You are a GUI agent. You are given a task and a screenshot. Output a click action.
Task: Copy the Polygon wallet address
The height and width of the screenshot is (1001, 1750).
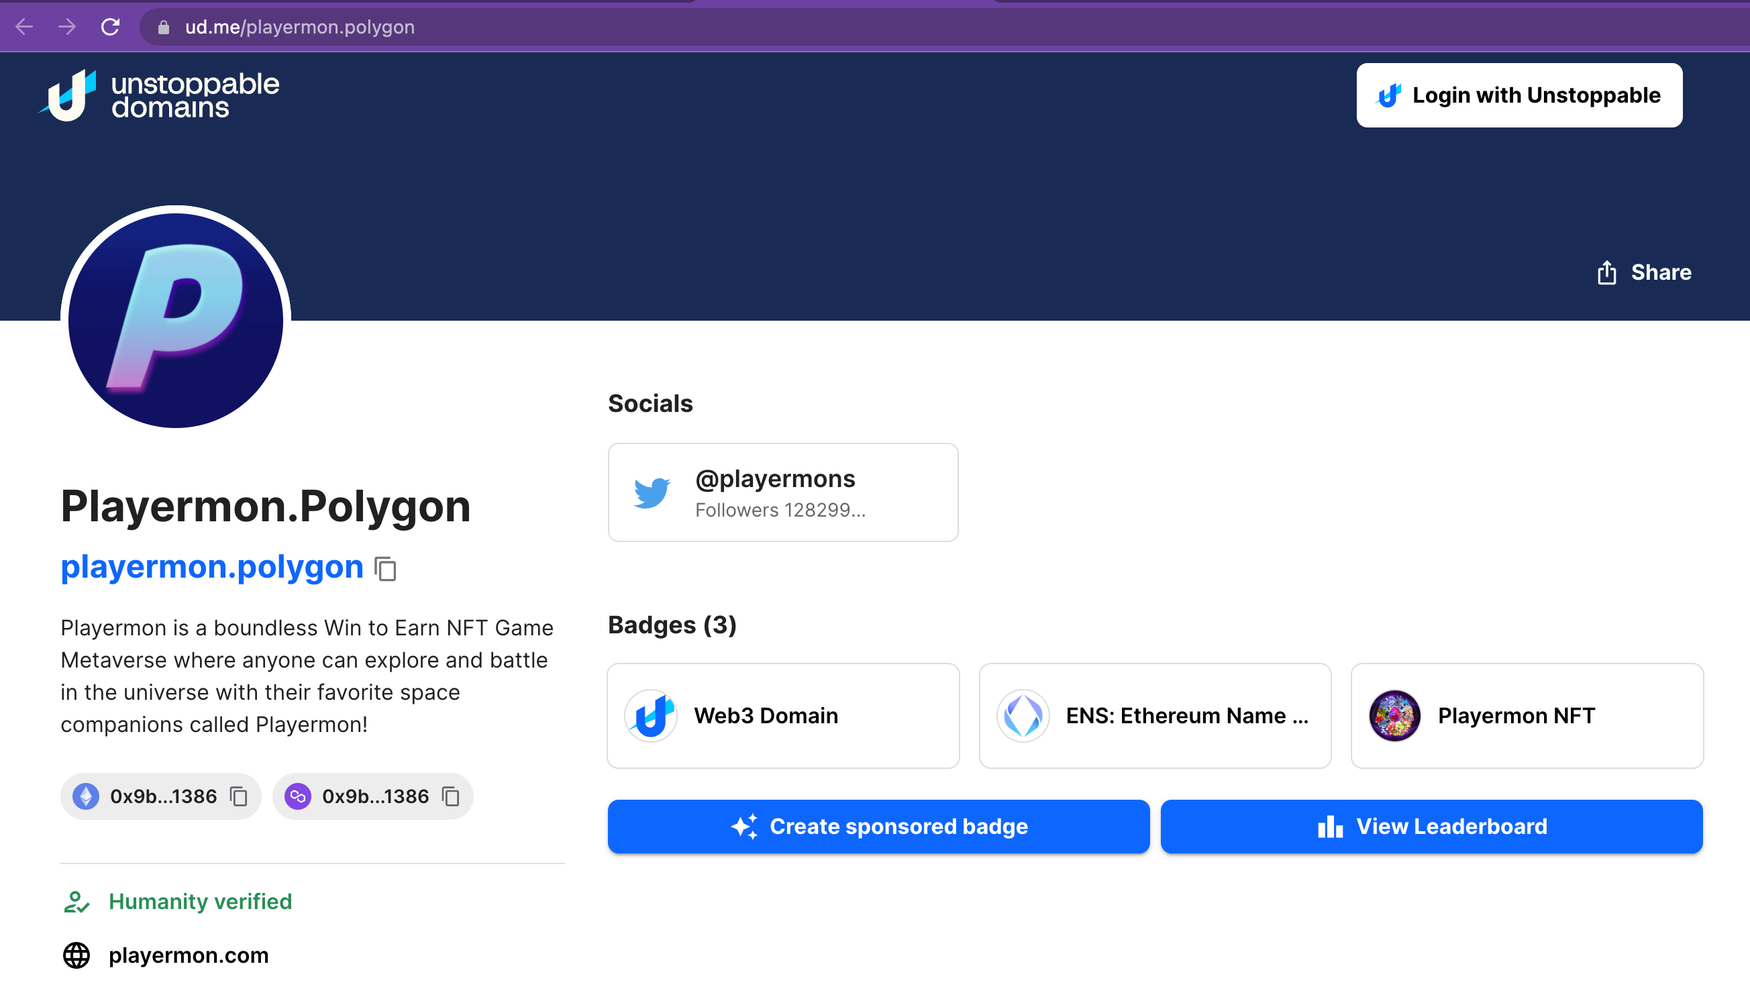450,796
